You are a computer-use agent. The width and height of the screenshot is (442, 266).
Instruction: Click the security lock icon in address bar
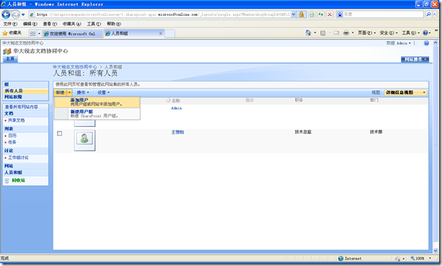(x=301, y=14)
